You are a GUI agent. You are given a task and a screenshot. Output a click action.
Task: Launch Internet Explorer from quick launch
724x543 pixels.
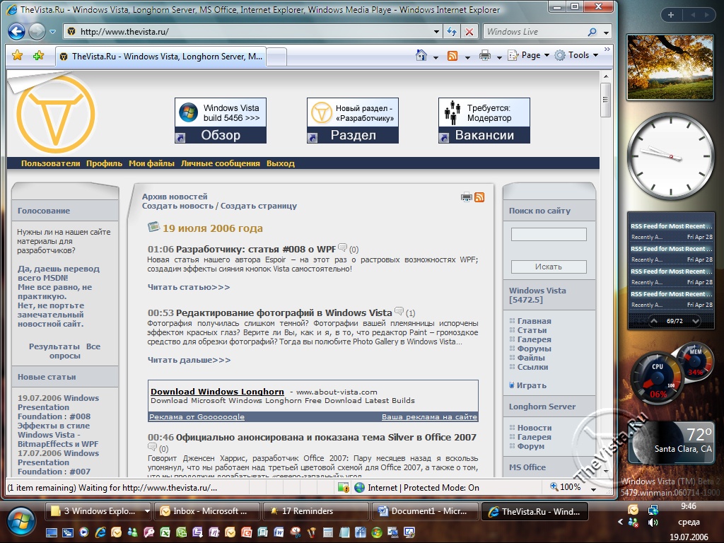(100, 532)
